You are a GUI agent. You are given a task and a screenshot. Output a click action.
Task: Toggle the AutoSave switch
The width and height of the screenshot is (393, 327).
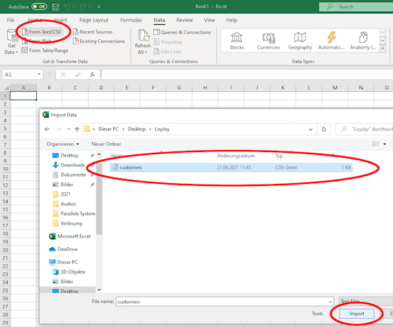[x=40, y=6]
